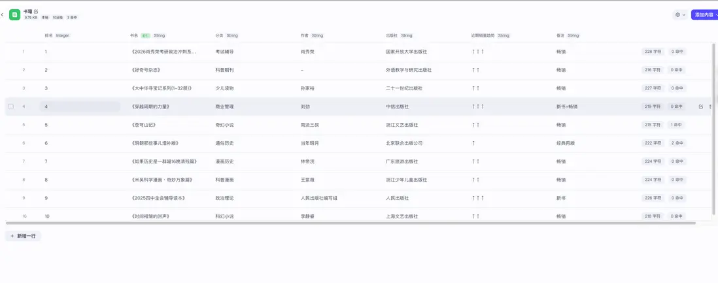Click the 少儿读物 category cell
Viewport: 718px width, 283px height.
point(224,88)
